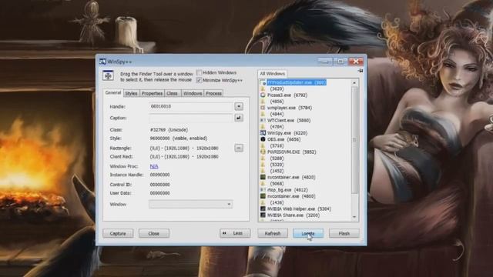The image size is (493, 277).
Task: Select the (5288) tree row
Action: click(x=277, y=159)
